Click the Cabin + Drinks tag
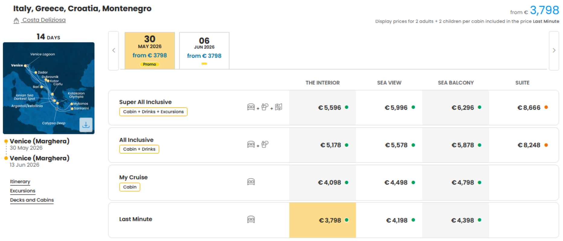This screenshot has height=241, width=563. click(x=139, y=149)
